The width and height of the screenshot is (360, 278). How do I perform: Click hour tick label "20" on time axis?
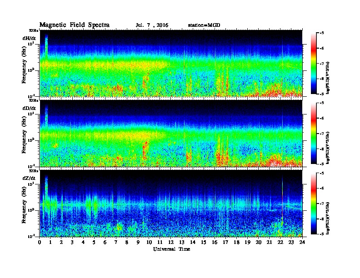coord(258,243)
